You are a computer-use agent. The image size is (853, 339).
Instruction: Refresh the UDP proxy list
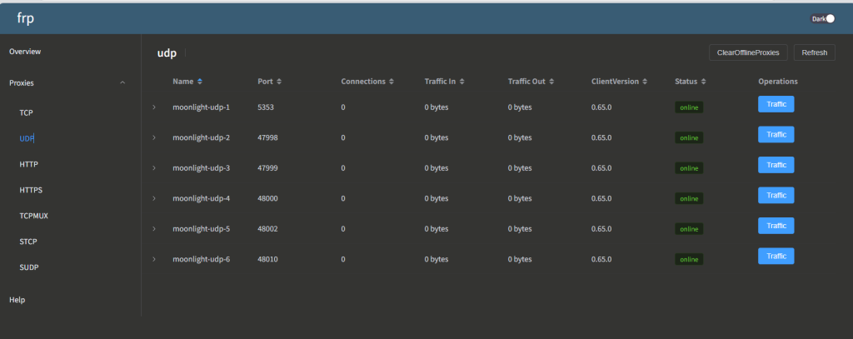pos(814,52)
